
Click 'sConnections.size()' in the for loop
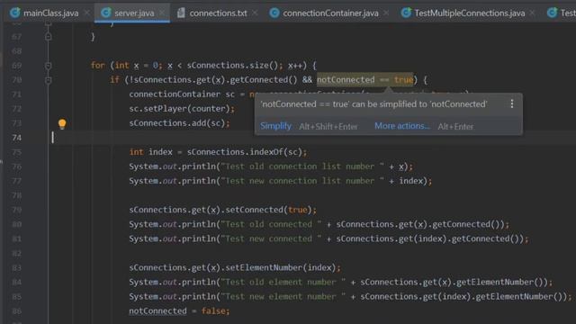coord(232,66)
